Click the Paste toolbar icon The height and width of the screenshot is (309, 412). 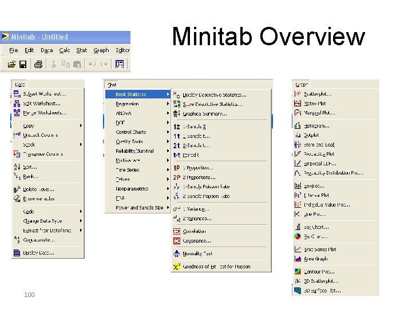(77, 64)
